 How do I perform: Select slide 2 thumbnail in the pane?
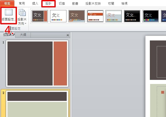click(37, 104)
